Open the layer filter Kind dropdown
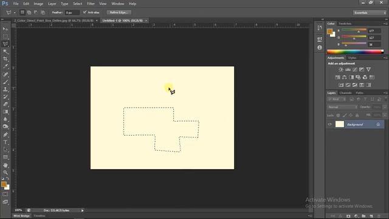 pyautogui.click(x=337, y=99)
